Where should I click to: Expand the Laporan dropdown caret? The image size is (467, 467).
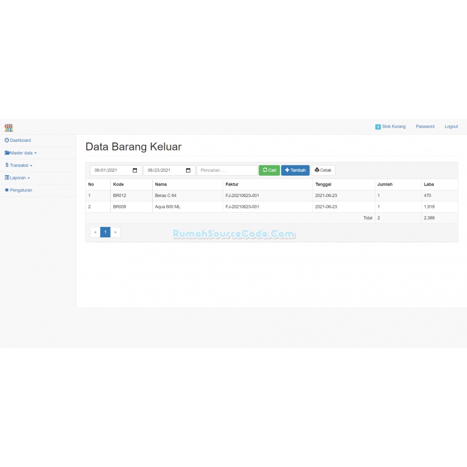[28, 178]
